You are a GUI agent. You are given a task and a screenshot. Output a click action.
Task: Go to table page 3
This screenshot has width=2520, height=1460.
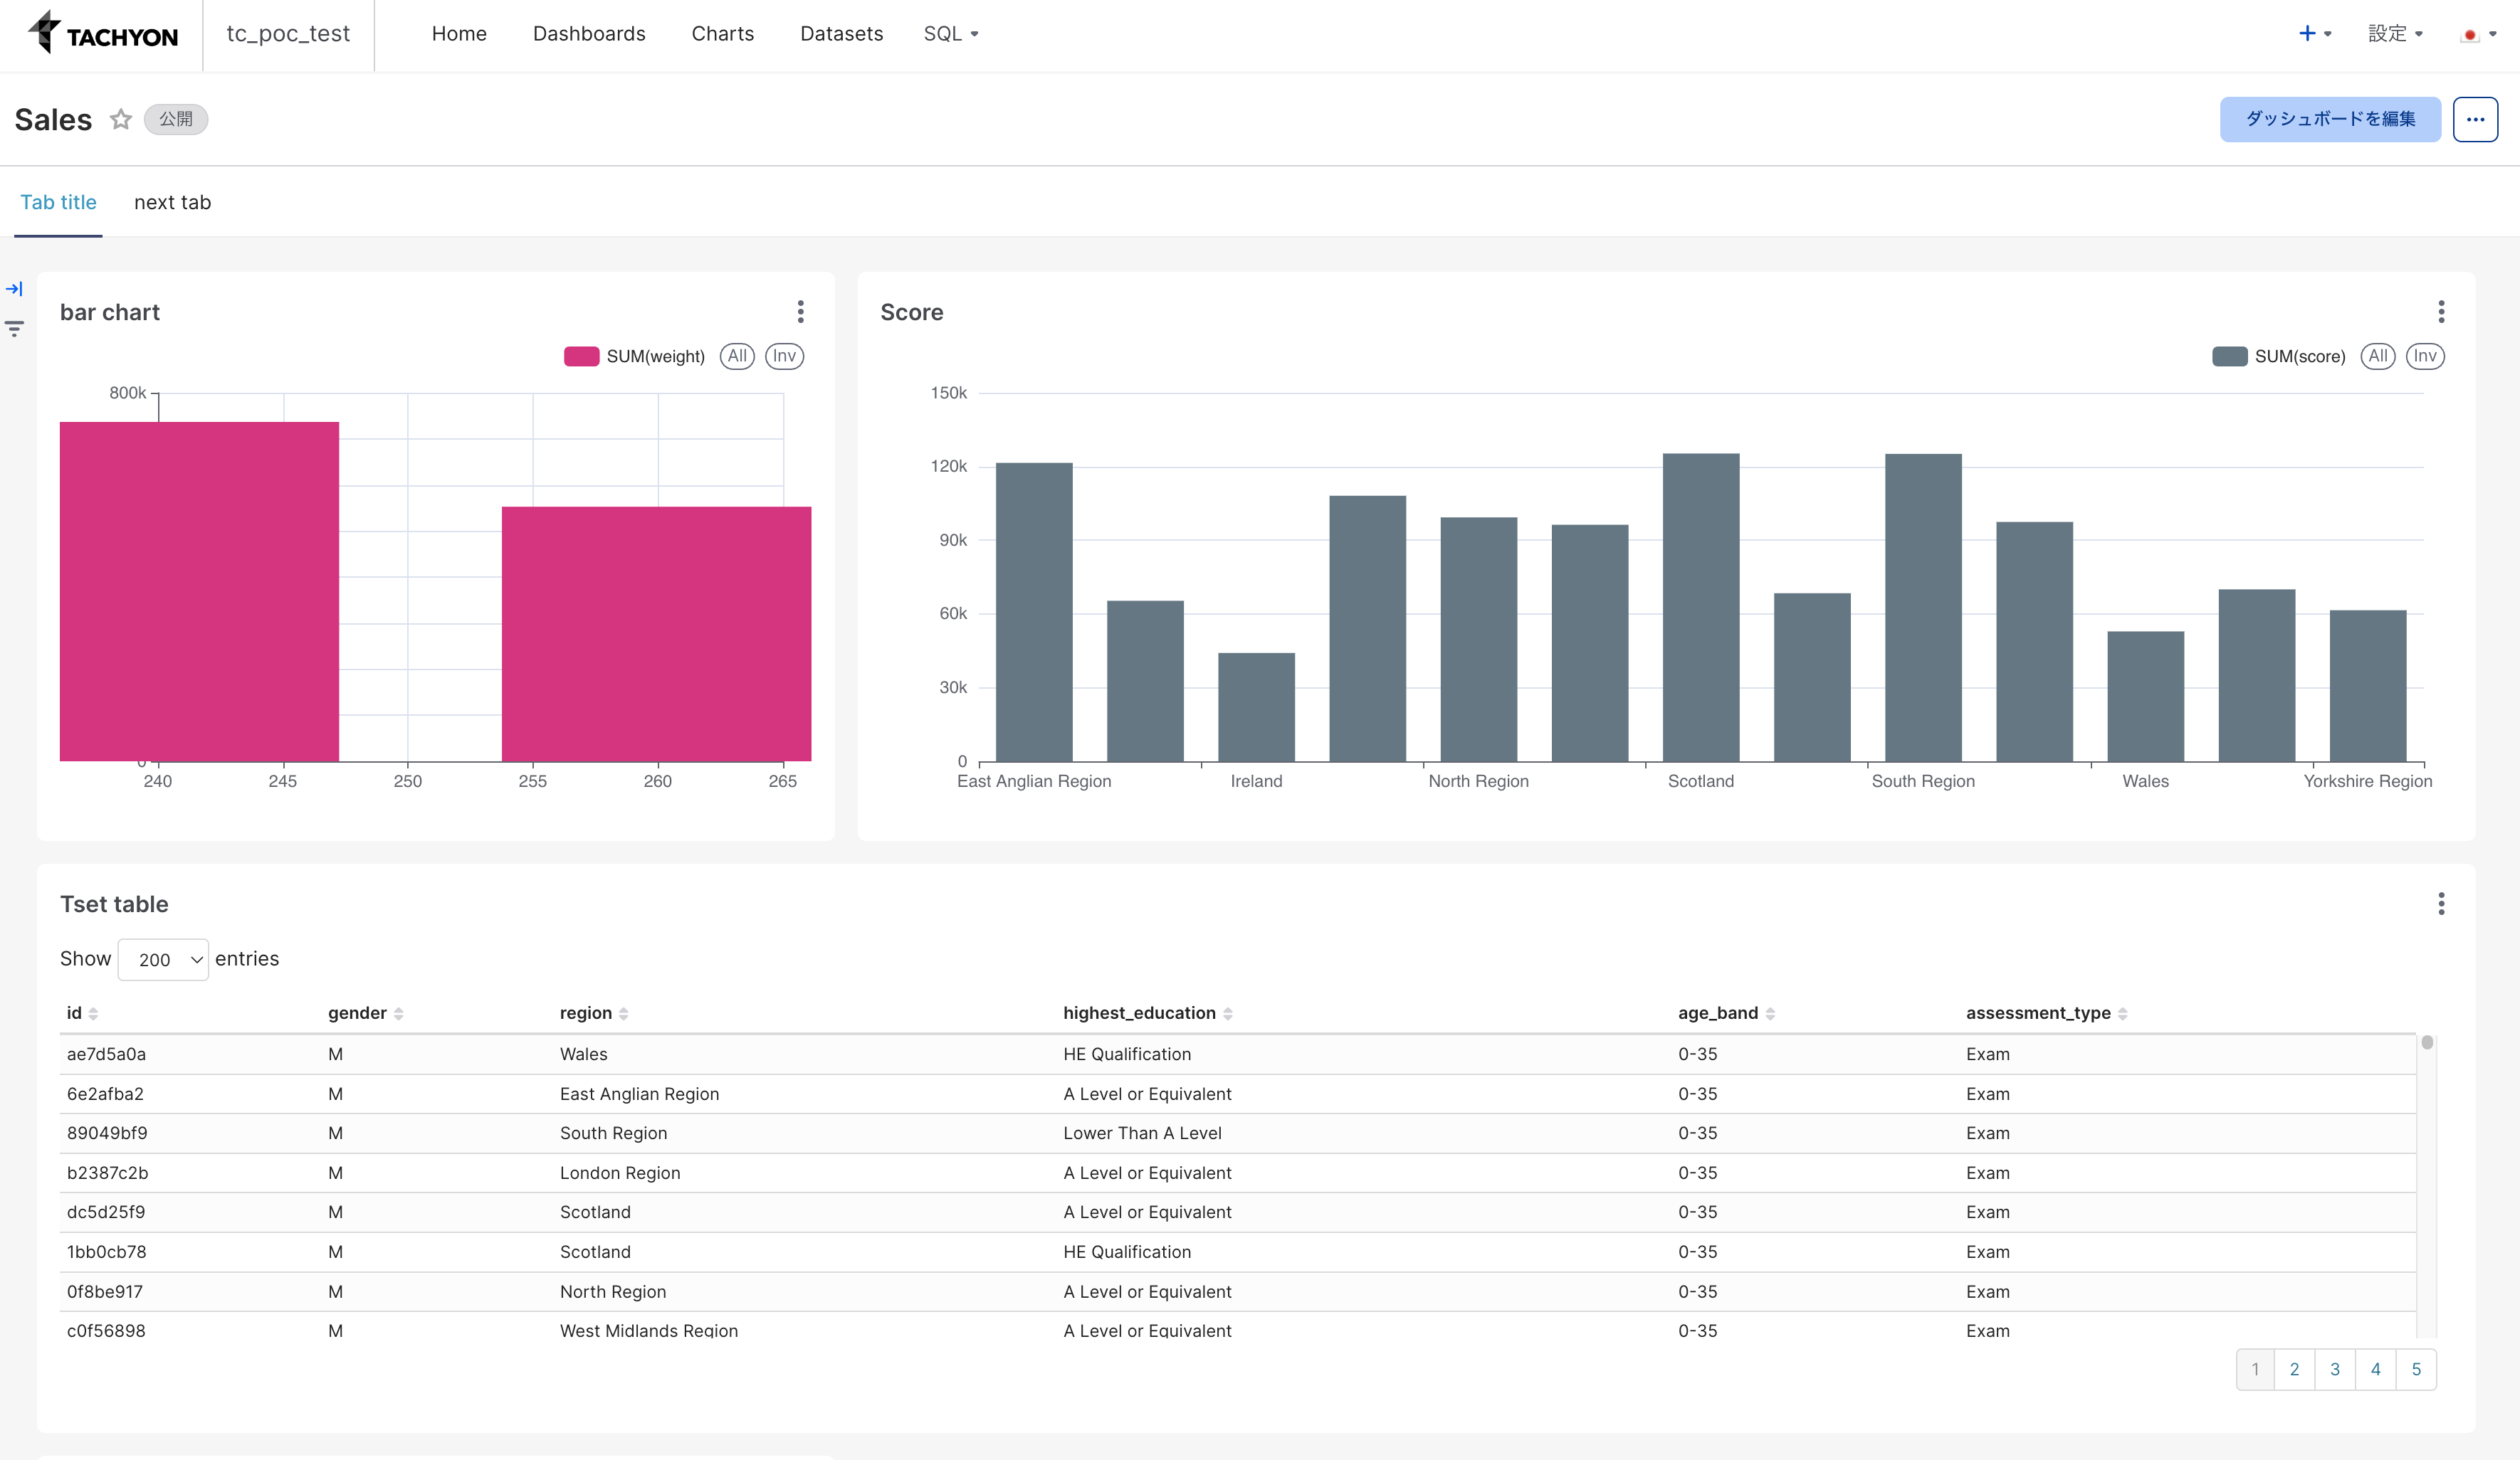click(2335, 1369)
